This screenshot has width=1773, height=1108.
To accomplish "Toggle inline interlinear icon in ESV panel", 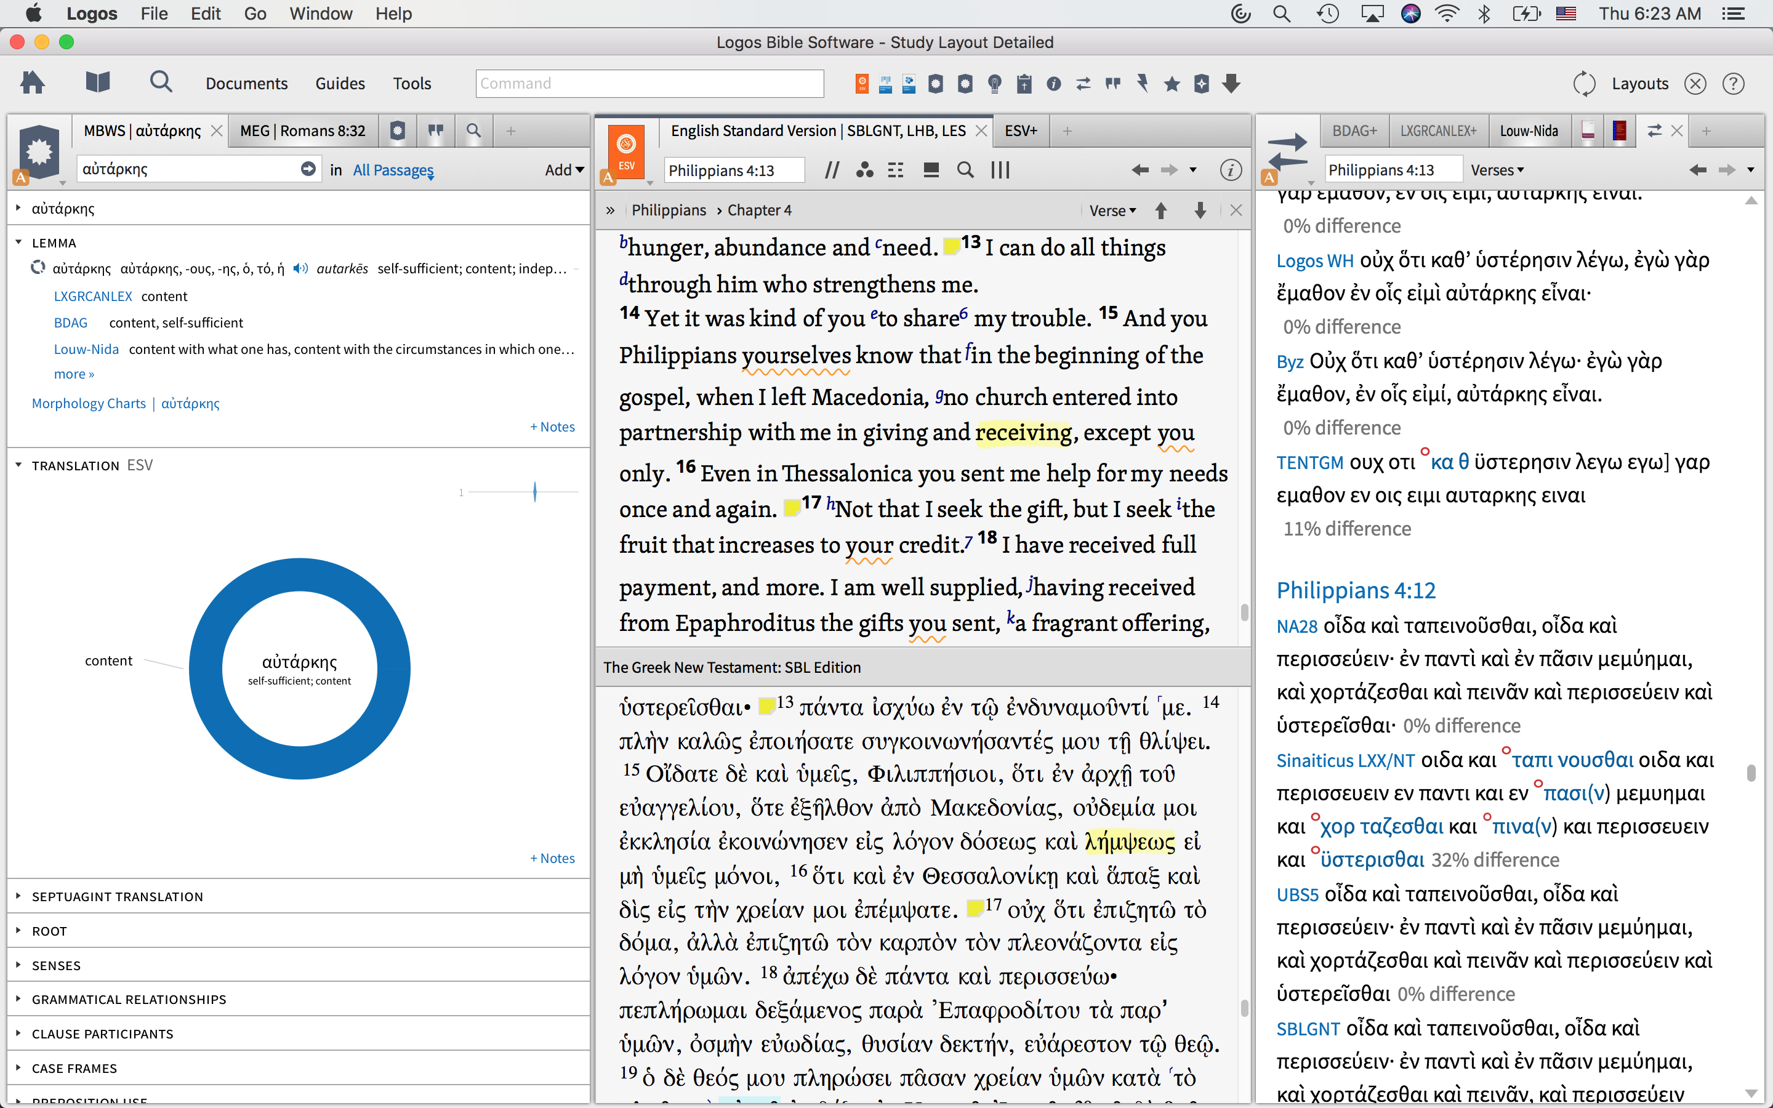I will click(x=895, y=170).
